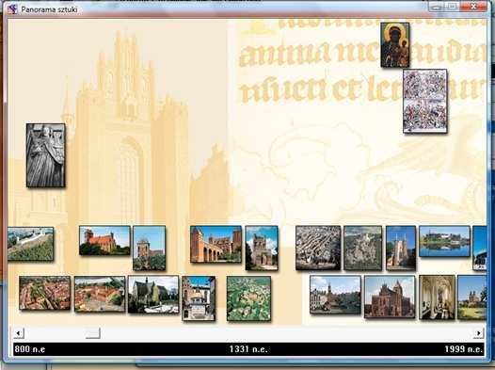Screen dimensions: 495x370
Task: Open the brick arcade castle wall thumbnail
Action: coord(216,245)
